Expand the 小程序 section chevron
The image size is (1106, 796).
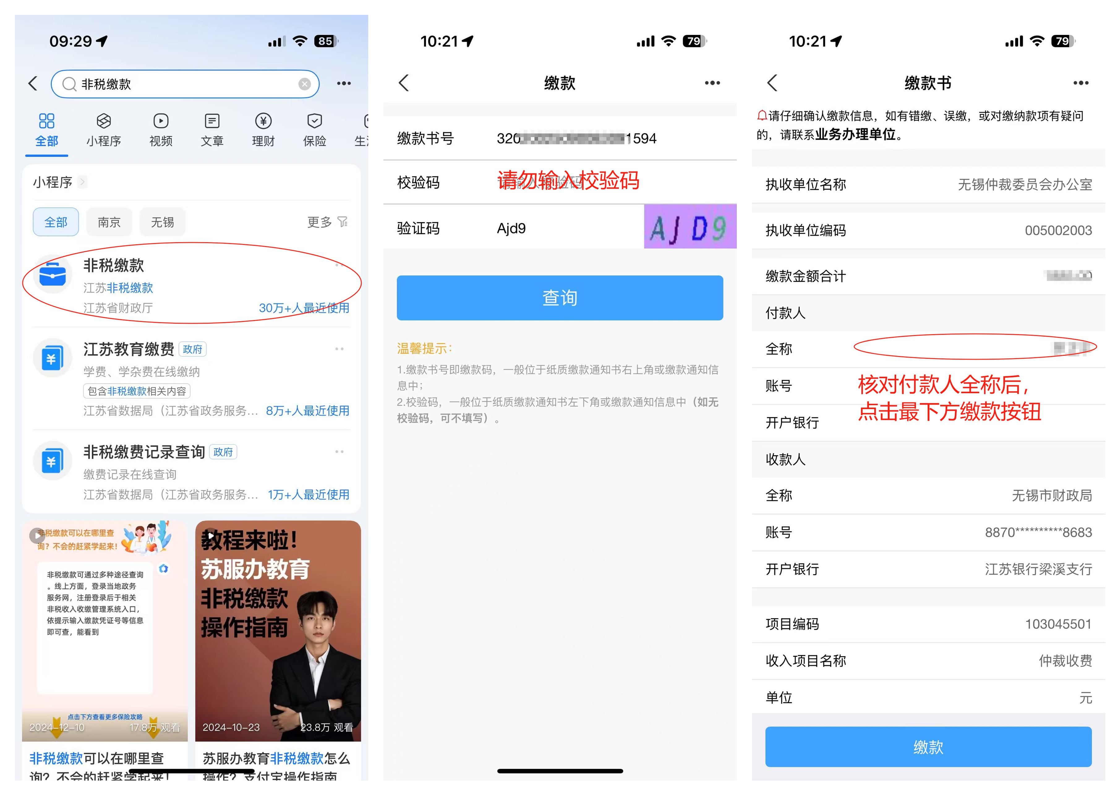pos(83,182)
